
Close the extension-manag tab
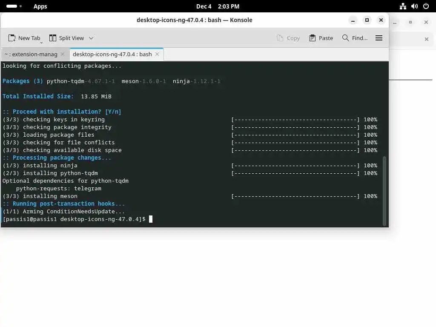point(63,54)
